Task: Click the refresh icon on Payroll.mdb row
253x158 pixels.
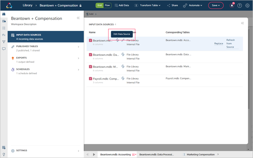Action: tap(123, 78)
